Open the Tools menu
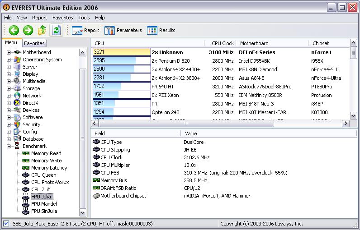 coord(84,18)
